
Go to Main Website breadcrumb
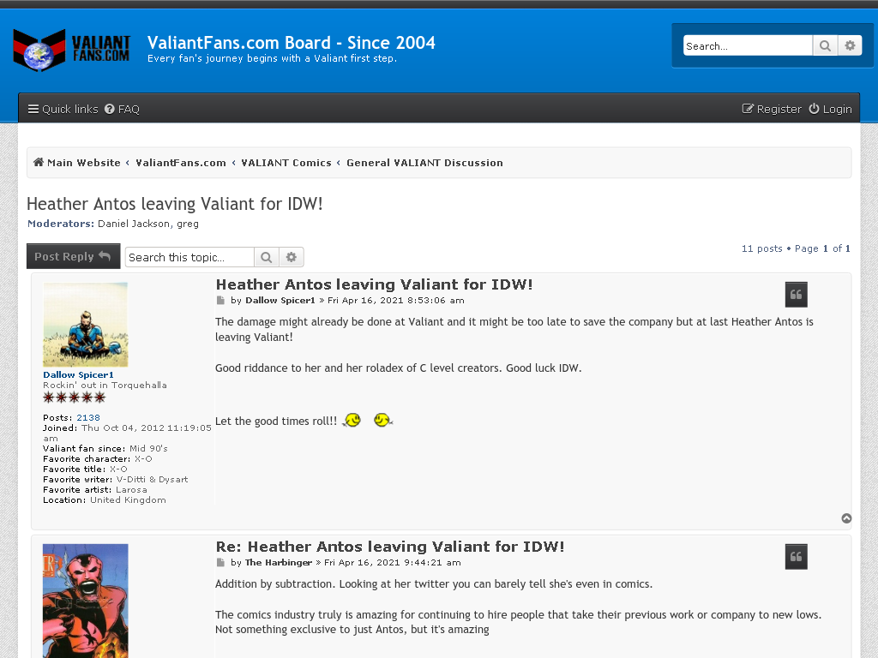click(76, 163)
